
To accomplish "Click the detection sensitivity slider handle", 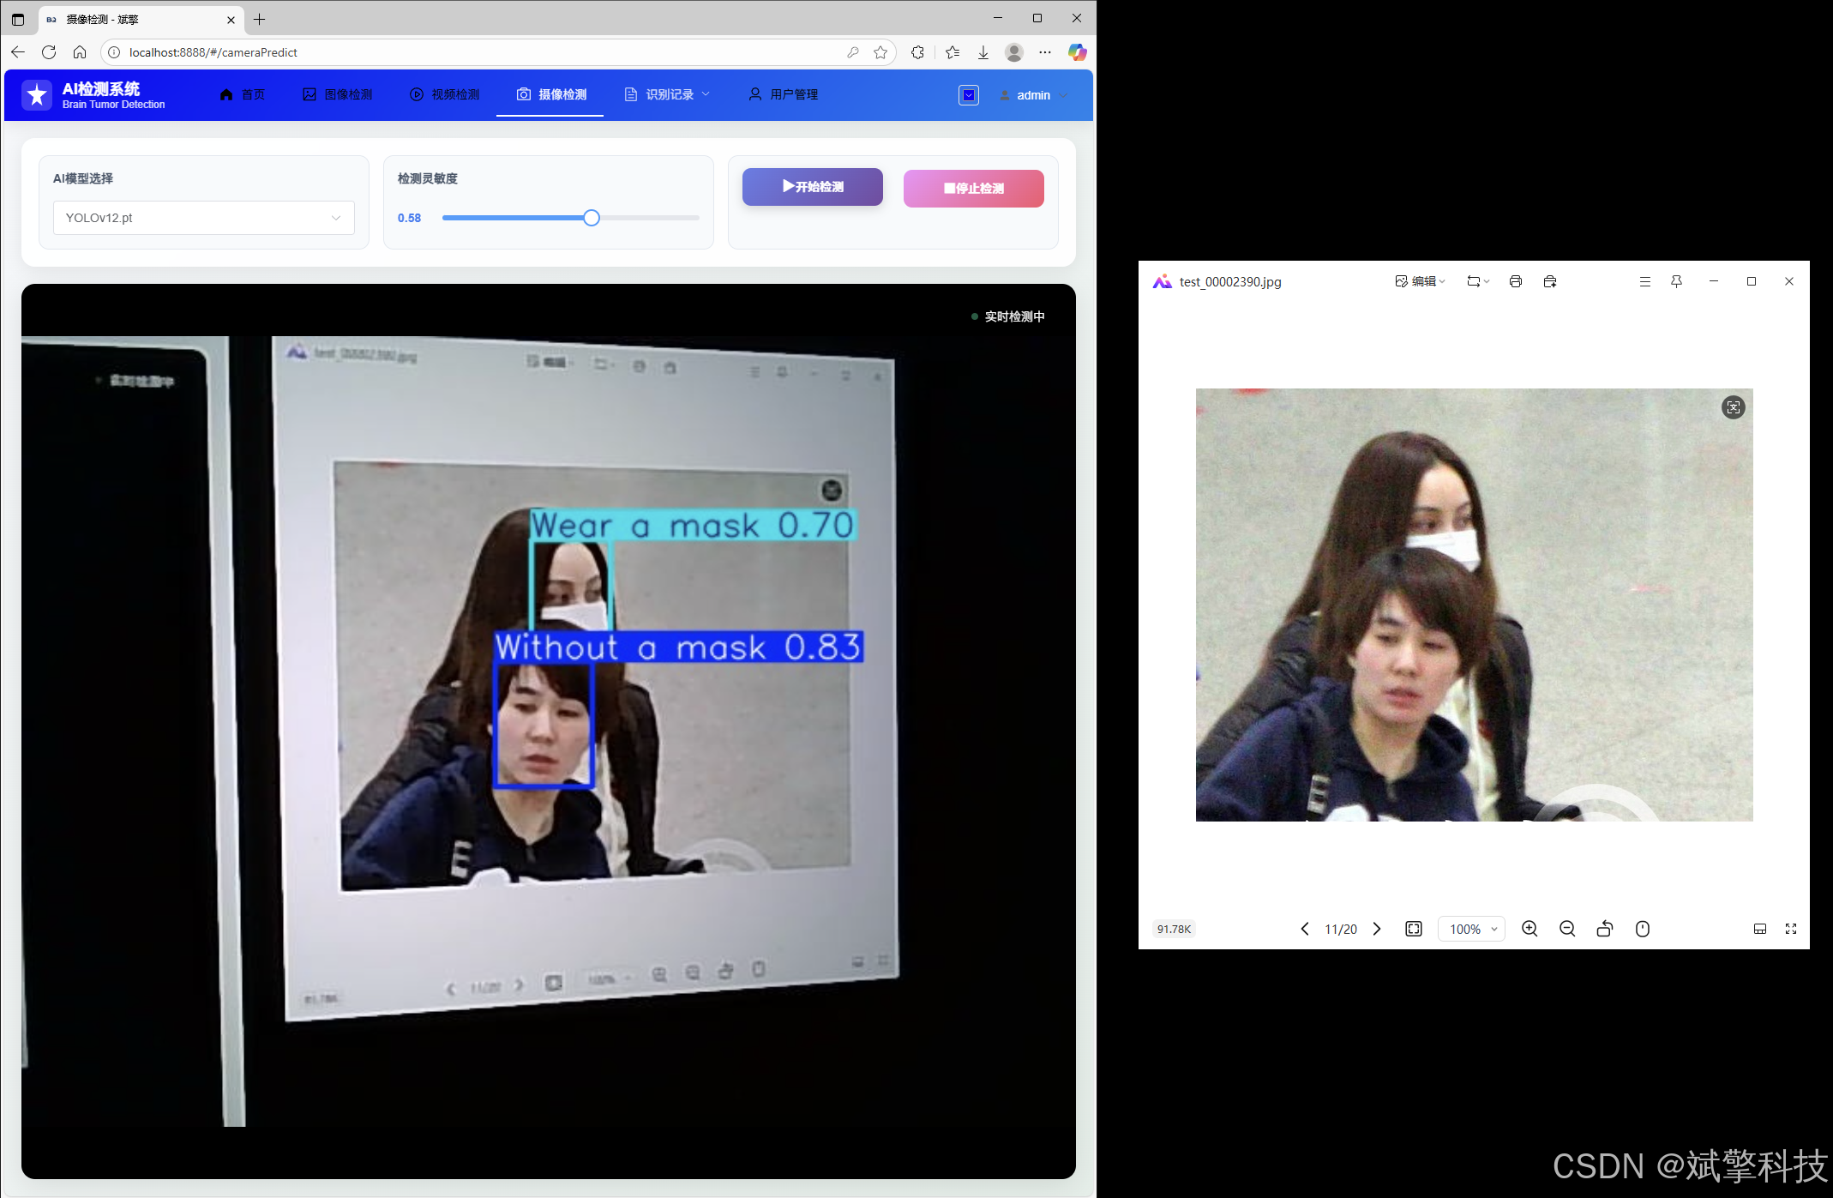I will tap(592, 218).
